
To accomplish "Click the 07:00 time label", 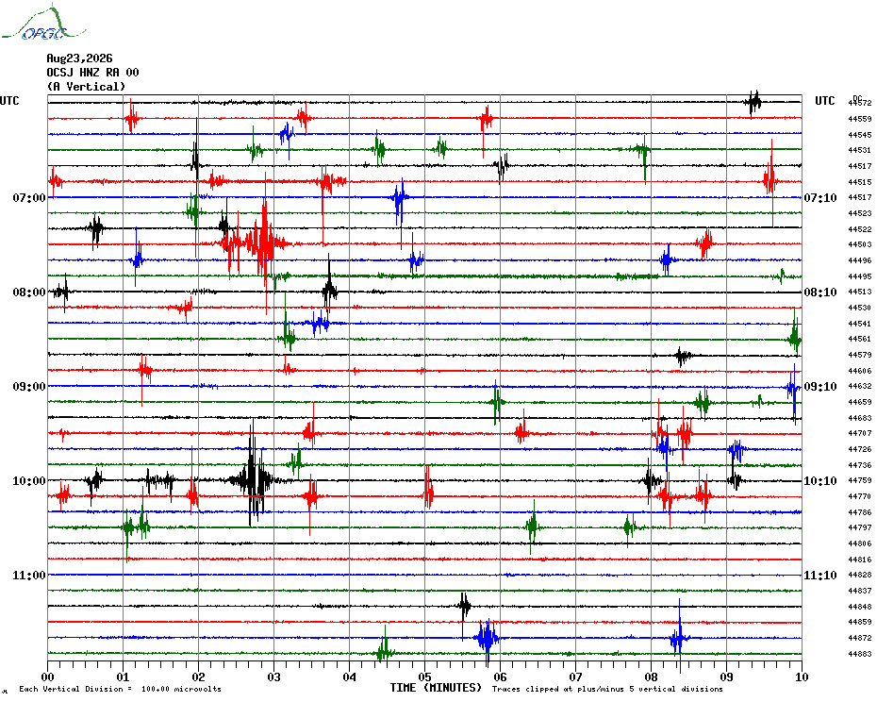I will pos(29,197).
